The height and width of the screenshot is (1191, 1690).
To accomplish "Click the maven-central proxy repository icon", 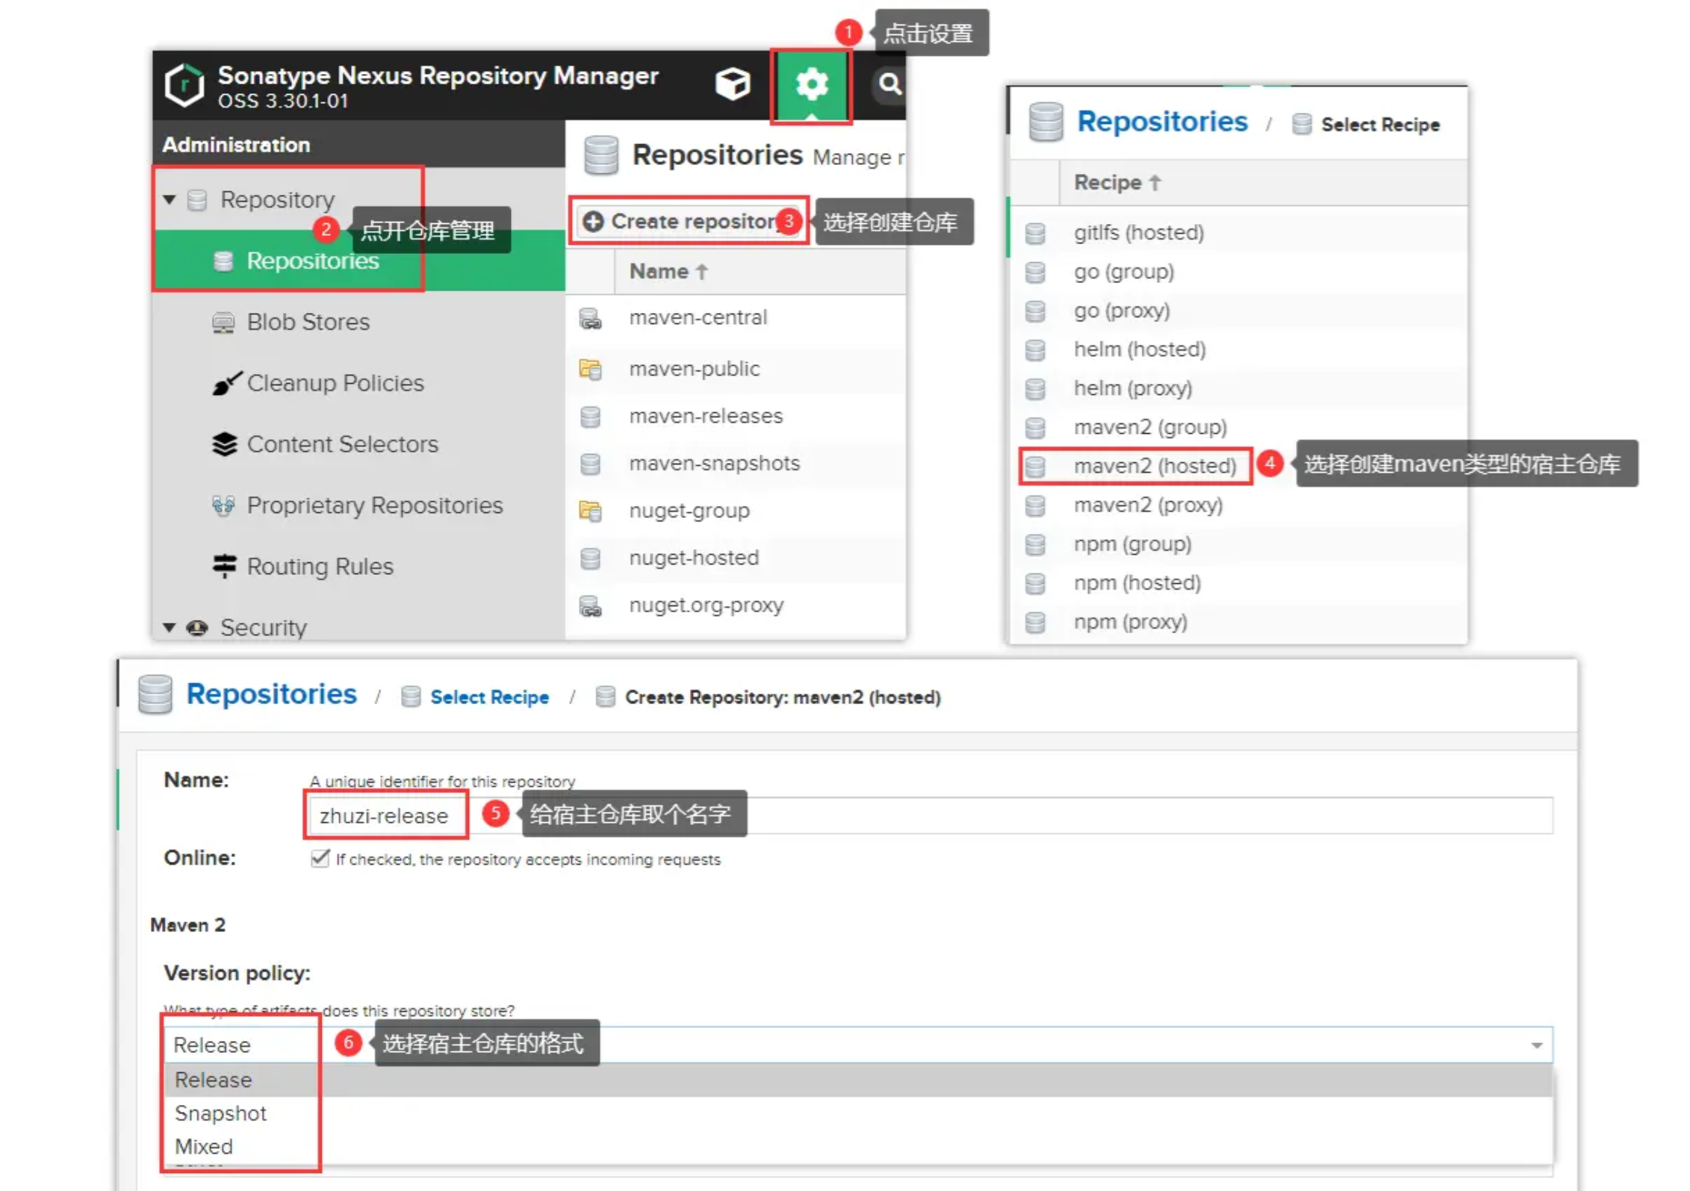I will [590, 318].
